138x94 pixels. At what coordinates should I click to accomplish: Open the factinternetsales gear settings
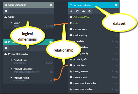click(x=89, y=11)
